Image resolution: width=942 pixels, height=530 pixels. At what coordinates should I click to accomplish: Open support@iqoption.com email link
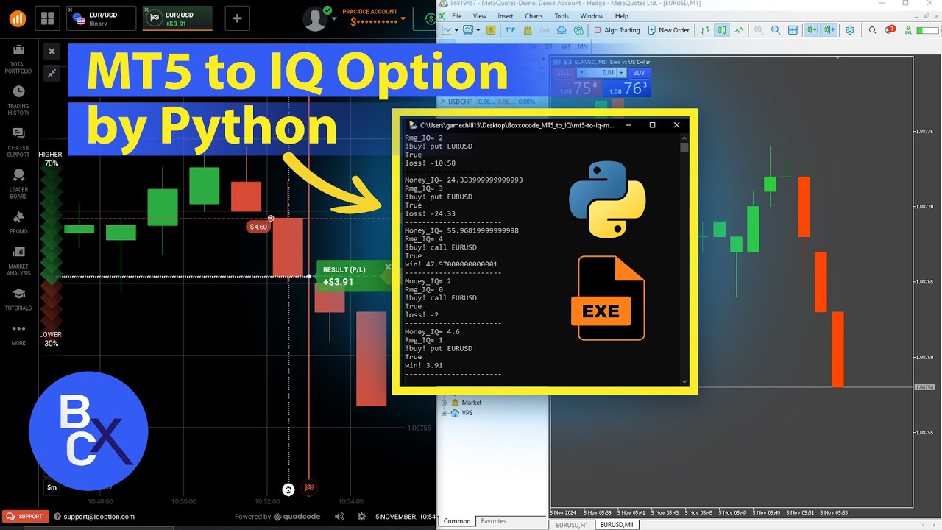[x=99, y=517]
